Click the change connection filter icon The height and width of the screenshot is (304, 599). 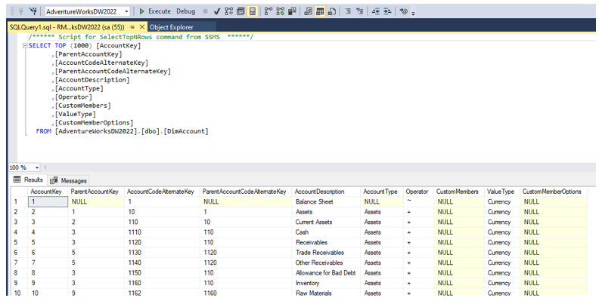[33, 11]
